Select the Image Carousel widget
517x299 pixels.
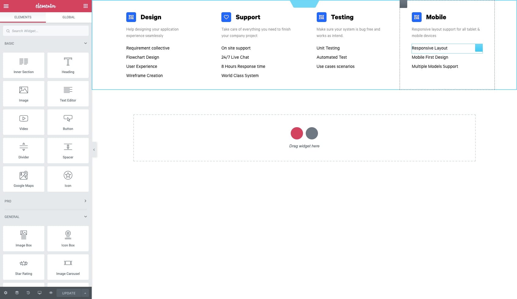pos(68,267)
